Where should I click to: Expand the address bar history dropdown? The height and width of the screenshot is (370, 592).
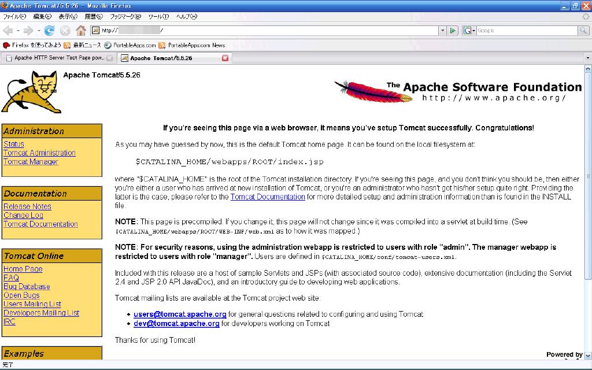pyautogui.click(x=442, y=31)
